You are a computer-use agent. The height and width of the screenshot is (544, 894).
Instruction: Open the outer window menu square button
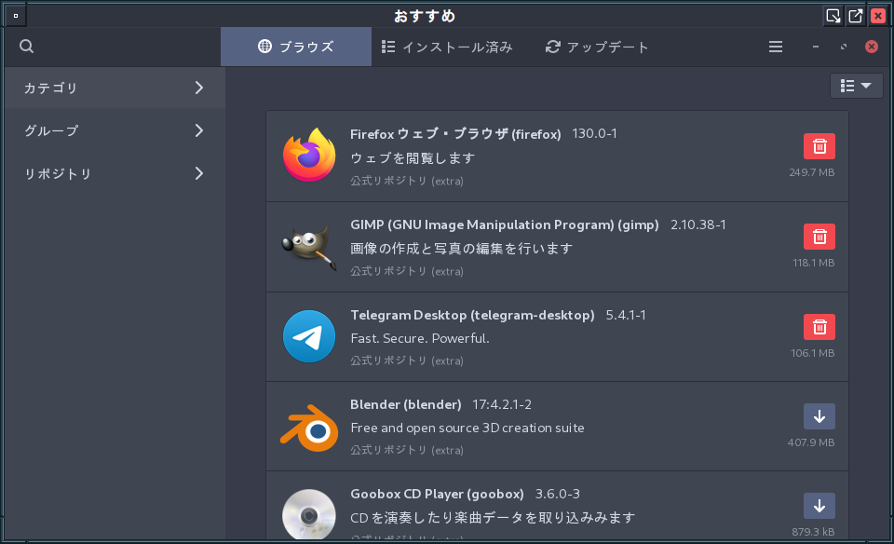pyautogui.click(x=16, y=16)
